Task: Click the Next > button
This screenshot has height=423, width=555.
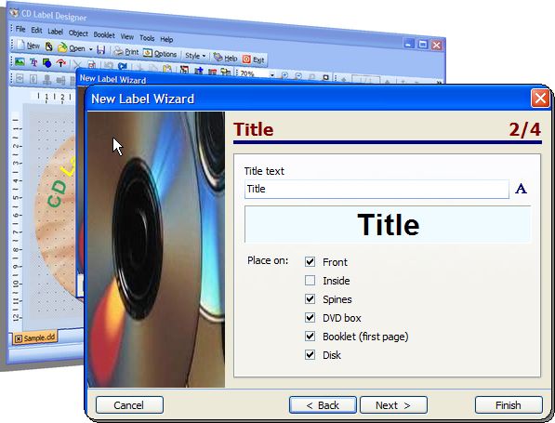Action: pyautogui.click(x=393, y=405)
